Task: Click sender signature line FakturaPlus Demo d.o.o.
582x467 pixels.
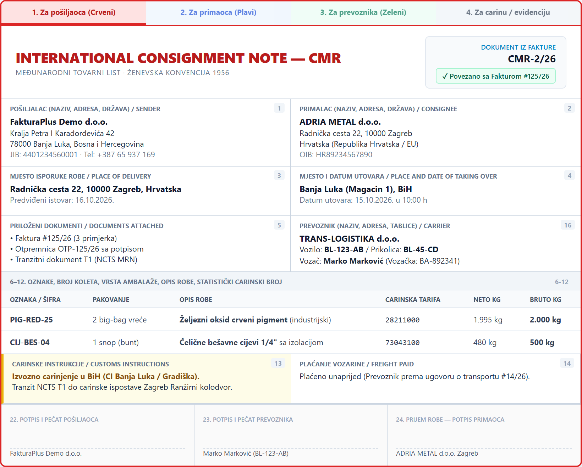Action: (46, 453)
